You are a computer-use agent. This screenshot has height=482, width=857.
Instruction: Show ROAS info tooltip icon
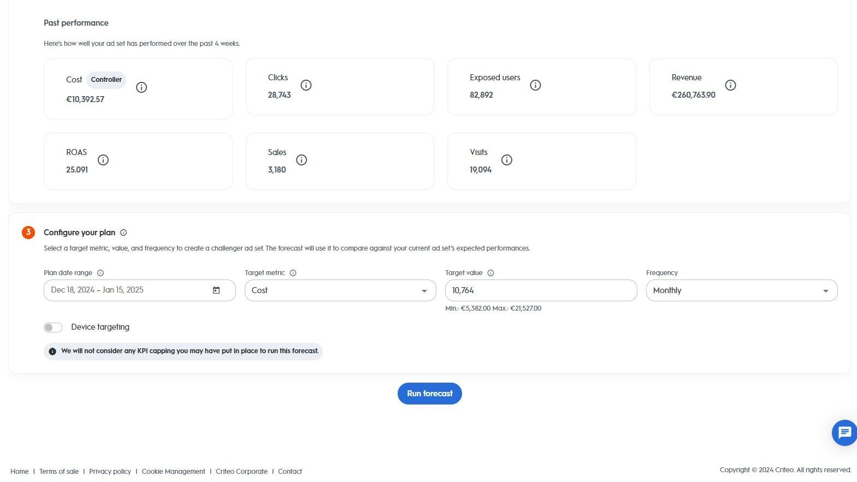tap(103, 160)
